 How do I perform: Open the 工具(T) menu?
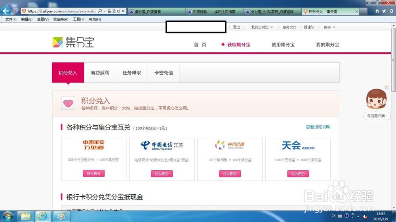(x=78, y=19)
